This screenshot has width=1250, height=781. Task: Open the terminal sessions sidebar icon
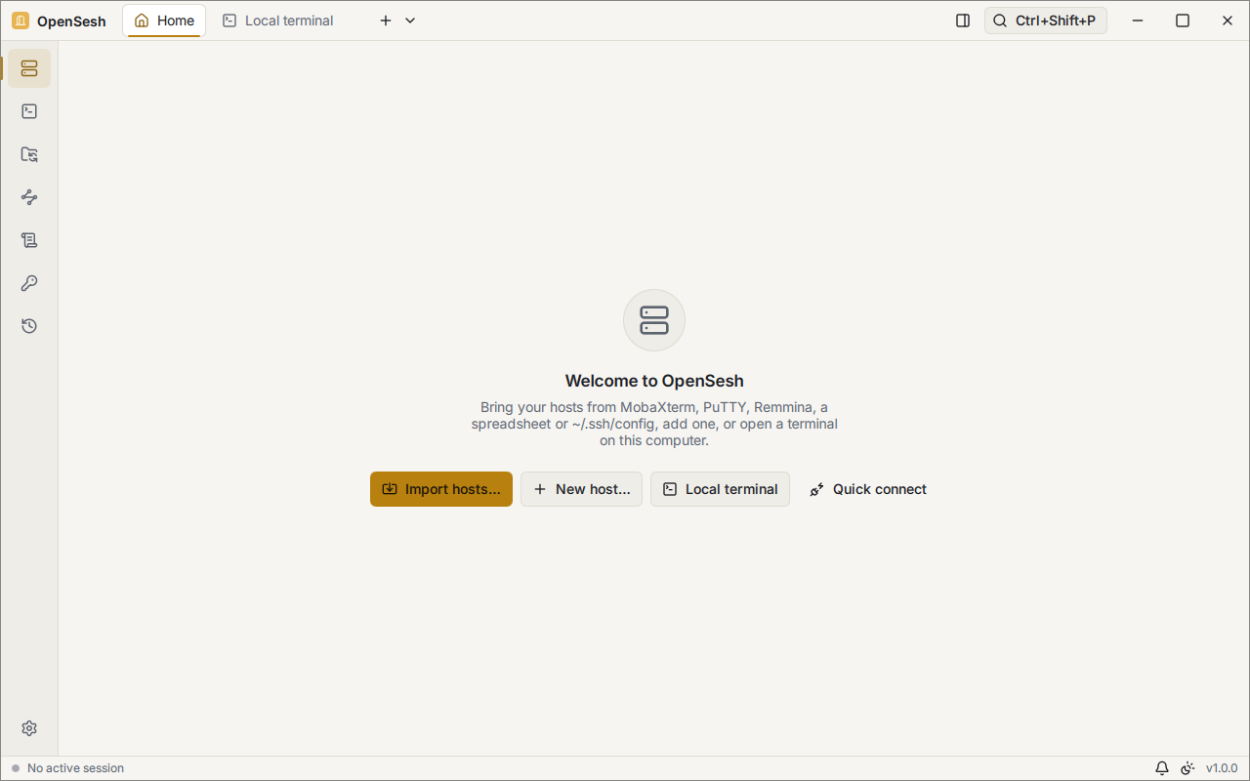(29, 111)
